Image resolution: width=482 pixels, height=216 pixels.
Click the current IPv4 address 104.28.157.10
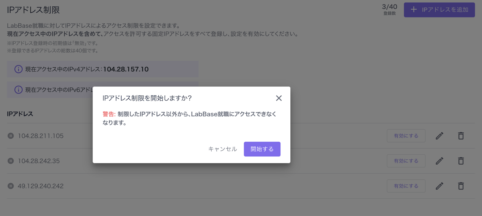(x=126, y=69)
